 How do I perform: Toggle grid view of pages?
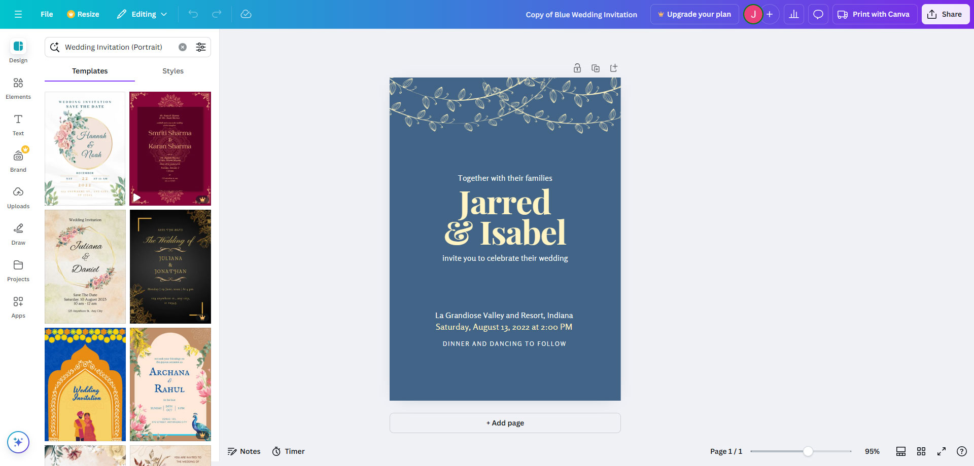coord(921,451)
